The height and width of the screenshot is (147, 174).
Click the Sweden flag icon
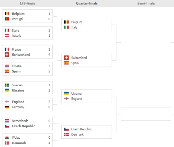7,85
